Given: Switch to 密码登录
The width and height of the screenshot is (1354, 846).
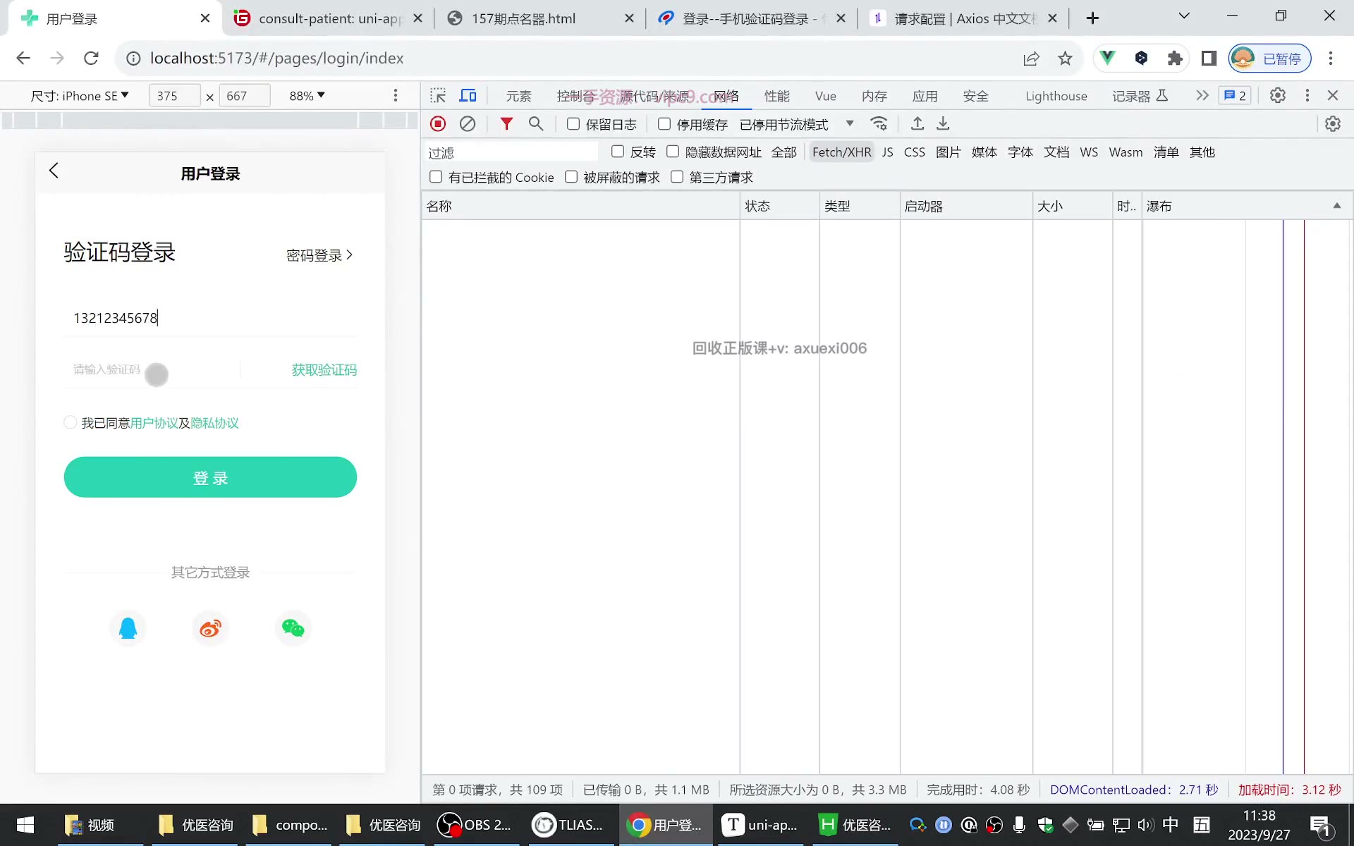Looking at the screenshot, I should point(319,255).
